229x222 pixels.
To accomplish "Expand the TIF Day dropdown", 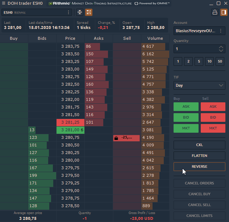I will tap(199, 85).
